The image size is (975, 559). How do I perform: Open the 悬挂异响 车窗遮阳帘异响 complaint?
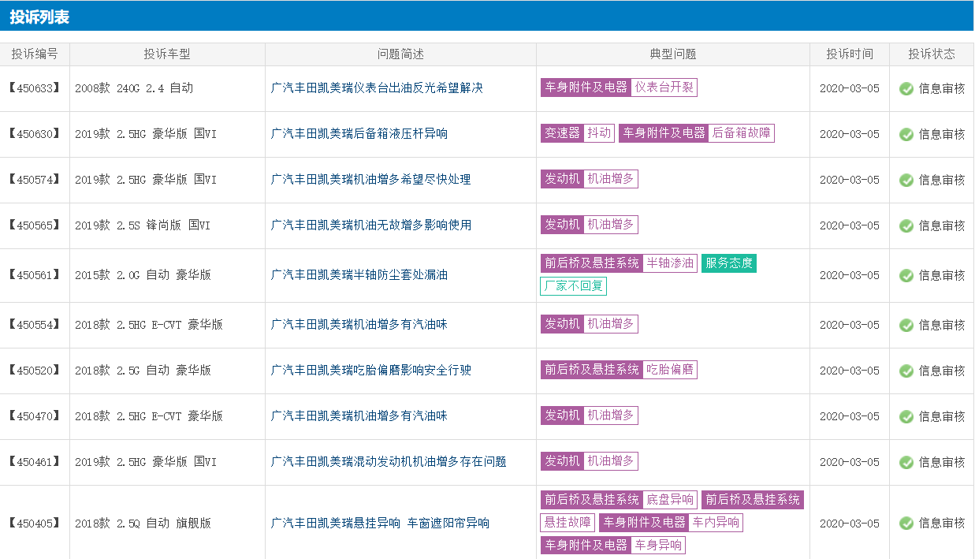coord(380,523)
